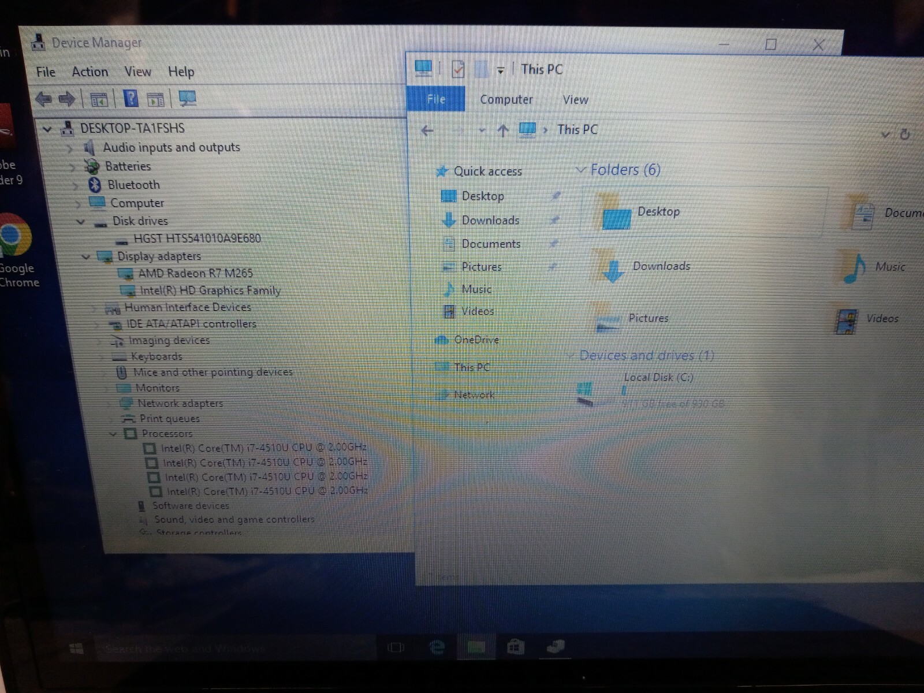The width and height of the screenshot is (924, 693).
Task: Click the Refresh icon in This PC address bar
Action: point(905,135)
